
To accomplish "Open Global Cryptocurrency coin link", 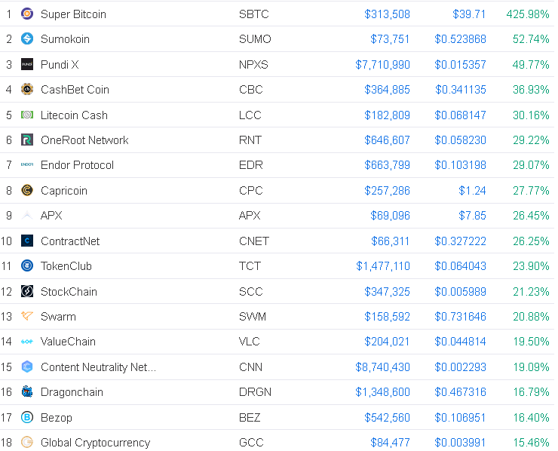I will pyautogui.click(x=95, y=443).
